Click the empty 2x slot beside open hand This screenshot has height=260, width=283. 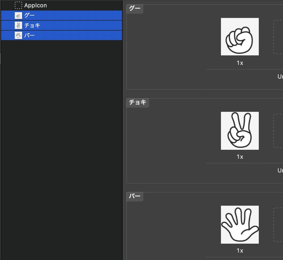tap(278, 225)
